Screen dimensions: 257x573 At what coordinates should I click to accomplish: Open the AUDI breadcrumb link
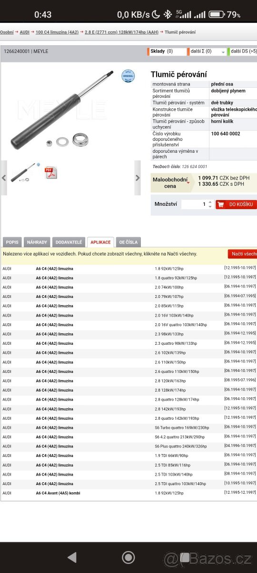click(24, 32)
